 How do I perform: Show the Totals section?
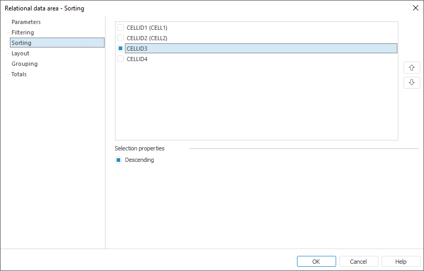pyautogui.click(x=19, y=74)
